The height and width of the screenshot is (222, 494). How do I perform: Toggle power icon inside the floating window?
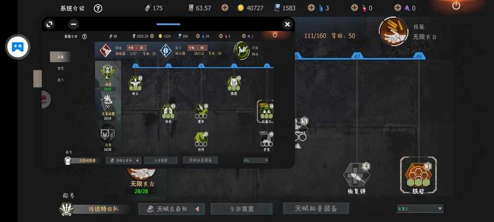tap(275, 35)
